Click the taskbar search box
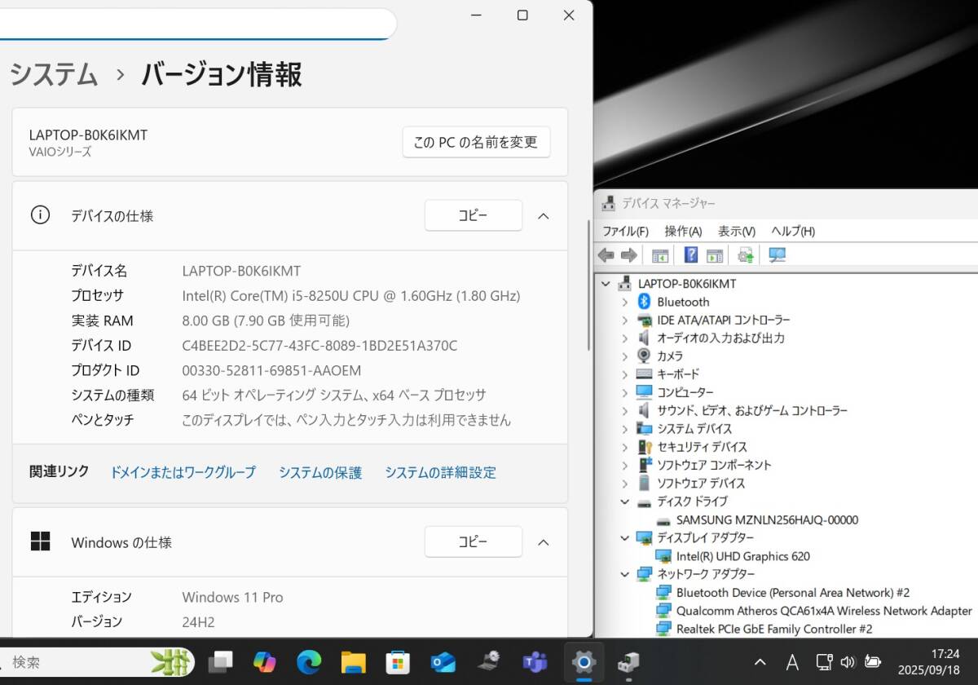The image size is (978, 685). click(81, 662)
